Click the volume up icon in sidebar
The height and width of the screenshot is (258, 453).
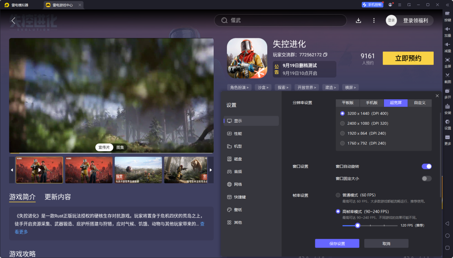[x=447, y=29]
